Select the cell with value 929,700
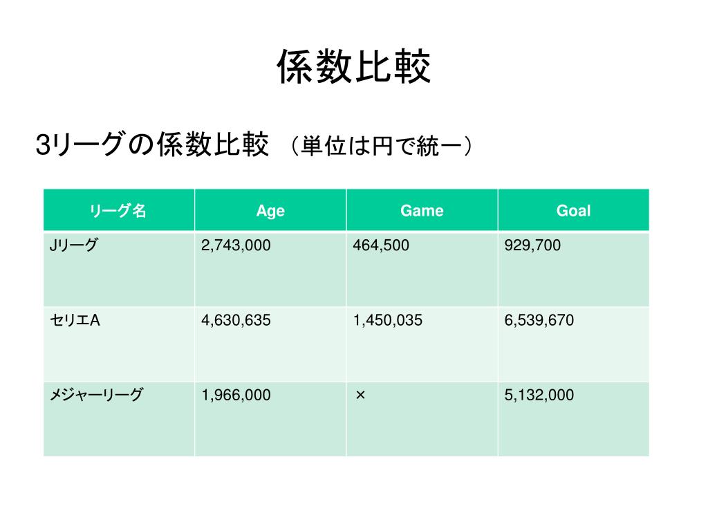Image resolution: width=708 pixels, height=531 pixels. [x=573, y=269]
